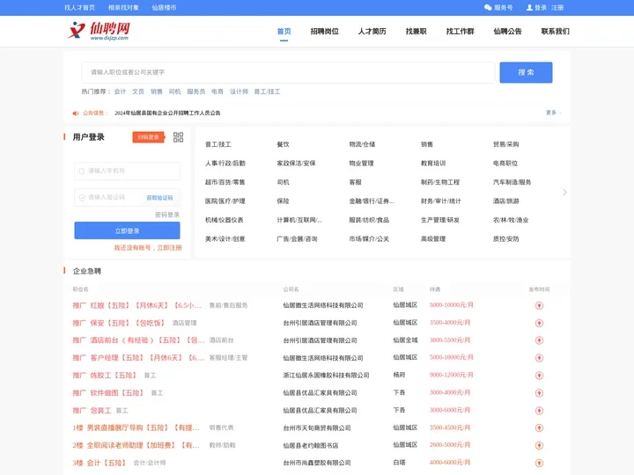
Task: Open the 找兼职 navigation tab
Action: pos(416,32)
